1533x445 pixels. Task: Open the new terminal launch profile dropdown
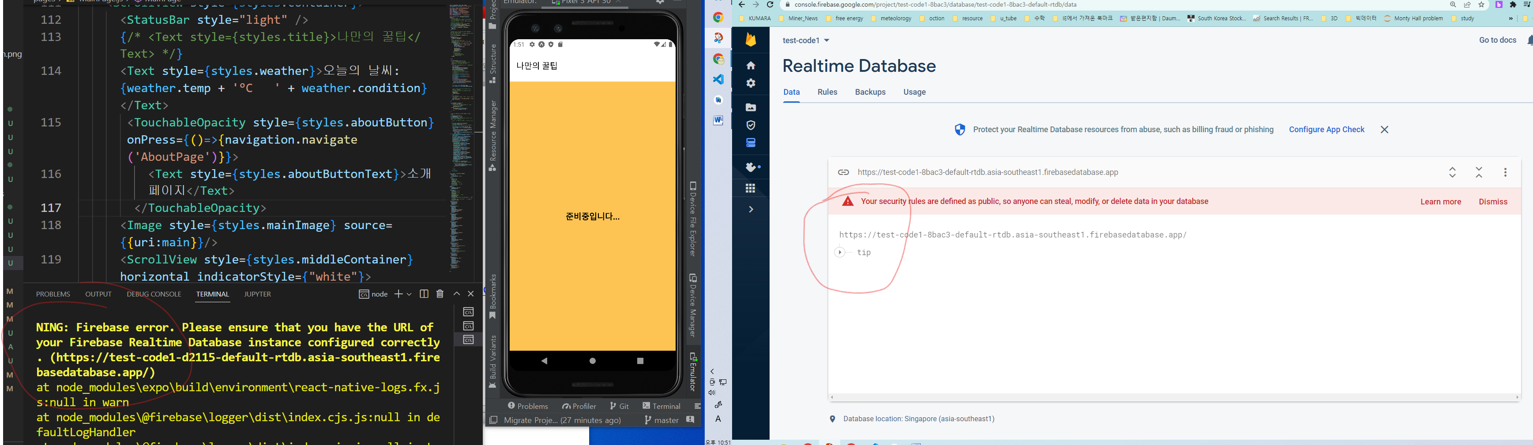(x=409, y=294)
